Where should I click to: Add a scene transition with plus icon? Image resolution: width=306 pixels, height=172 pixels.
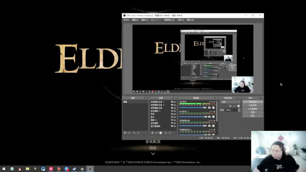pos(230,106)
